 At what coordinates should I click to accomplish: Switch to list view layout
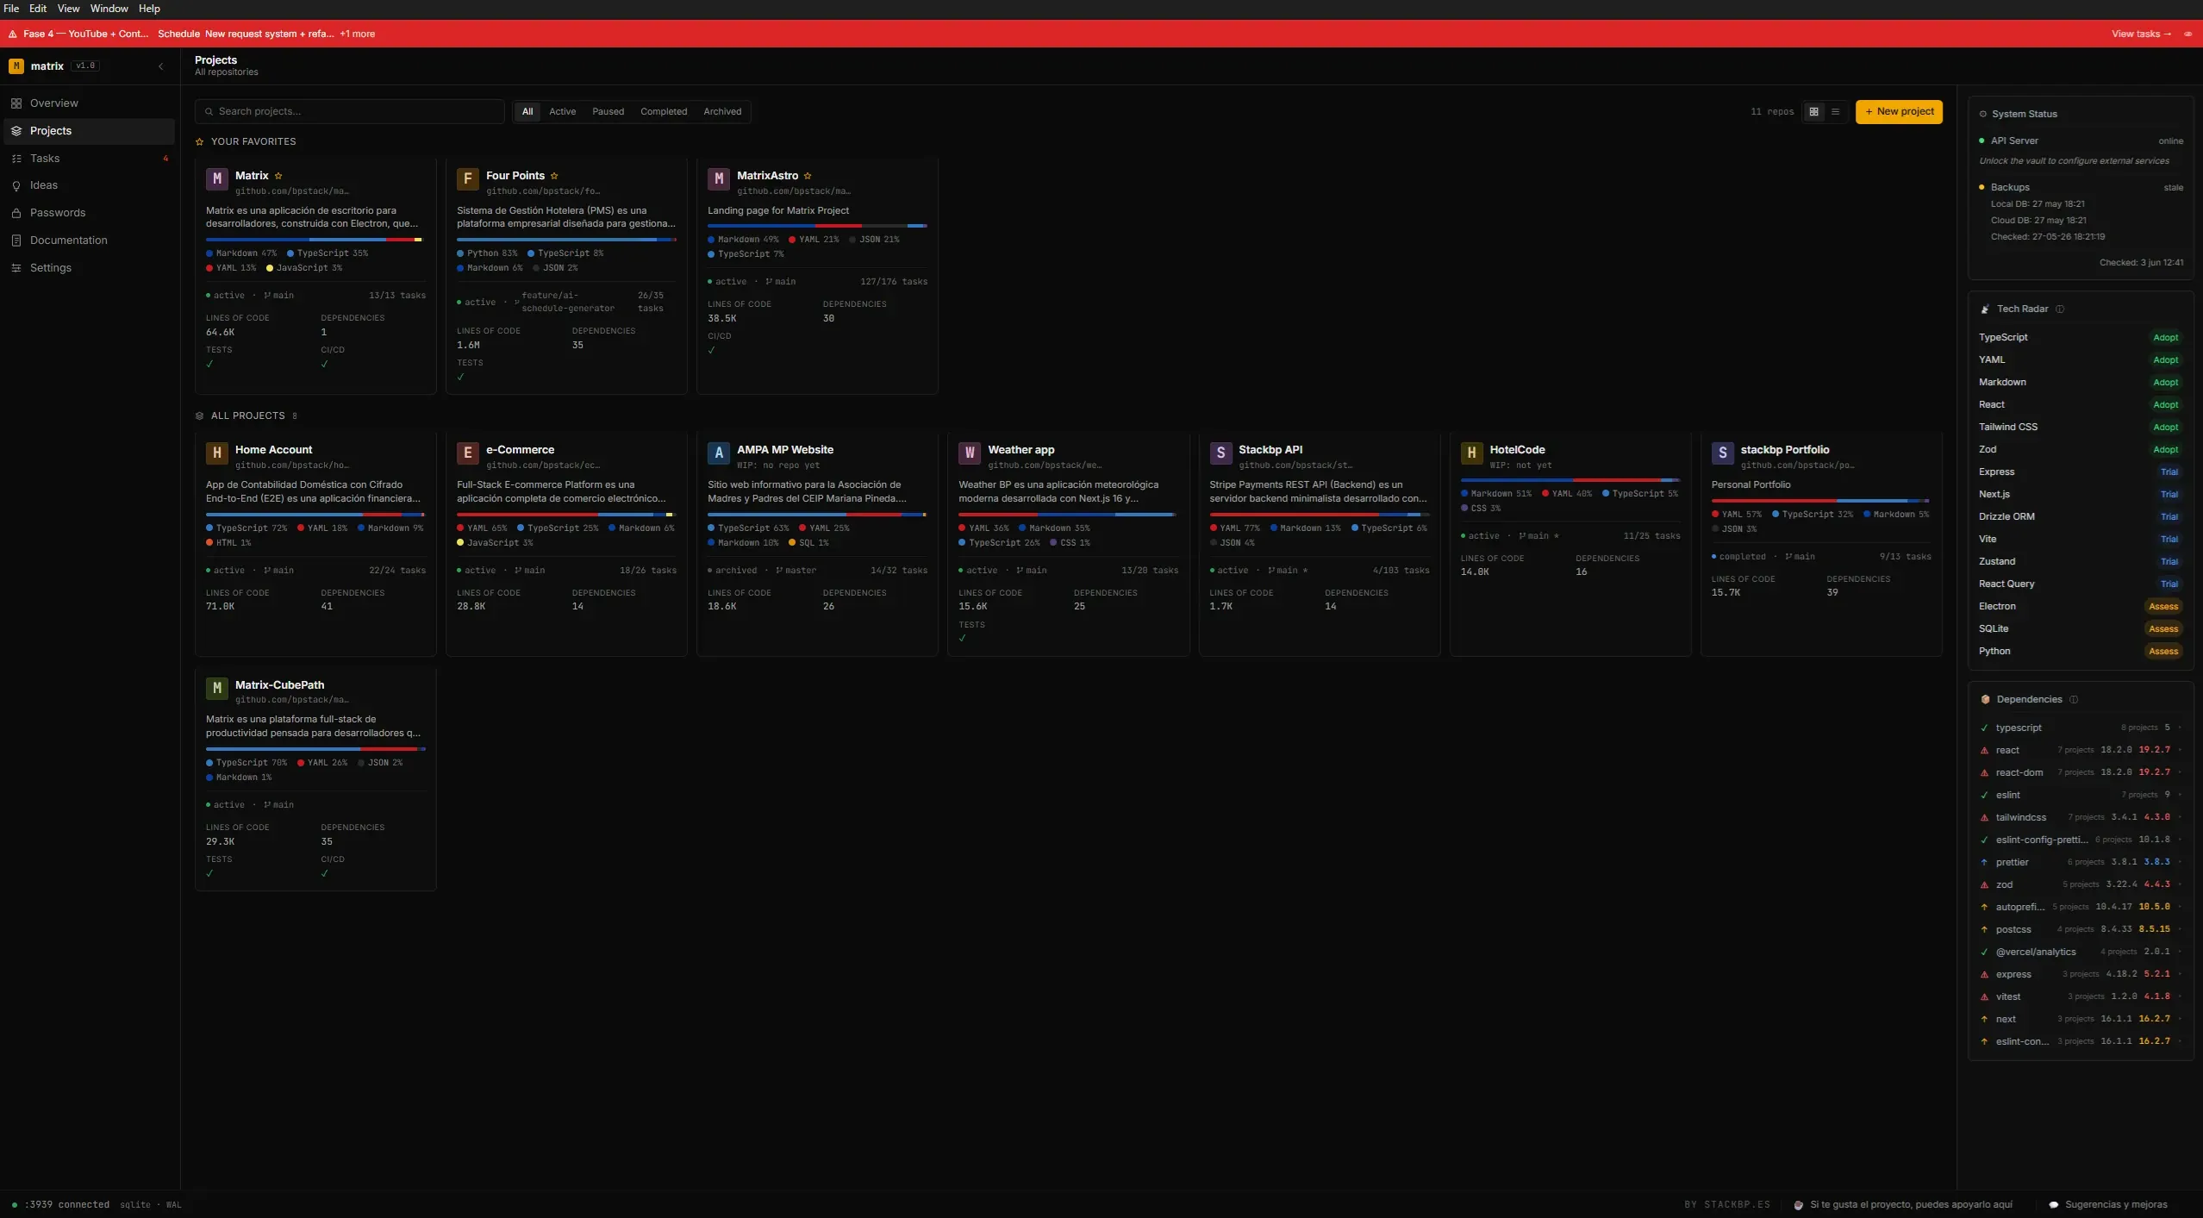pos(1835,111)
